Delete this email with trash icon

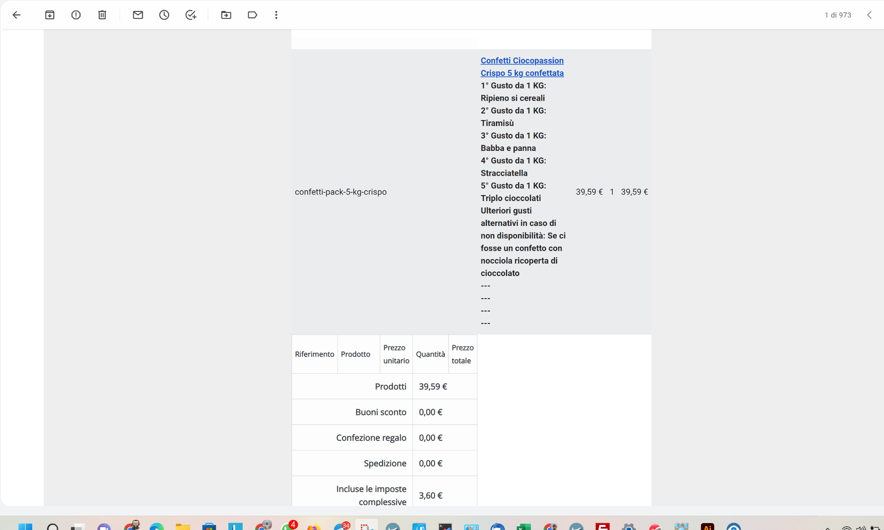coord(102,15)
